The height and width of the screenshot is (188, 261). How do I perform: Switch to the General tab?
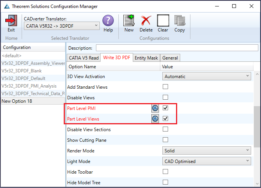[170, 58]
